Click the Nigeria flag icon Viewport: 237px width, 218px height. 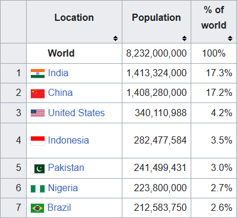[x=37, y=189]
